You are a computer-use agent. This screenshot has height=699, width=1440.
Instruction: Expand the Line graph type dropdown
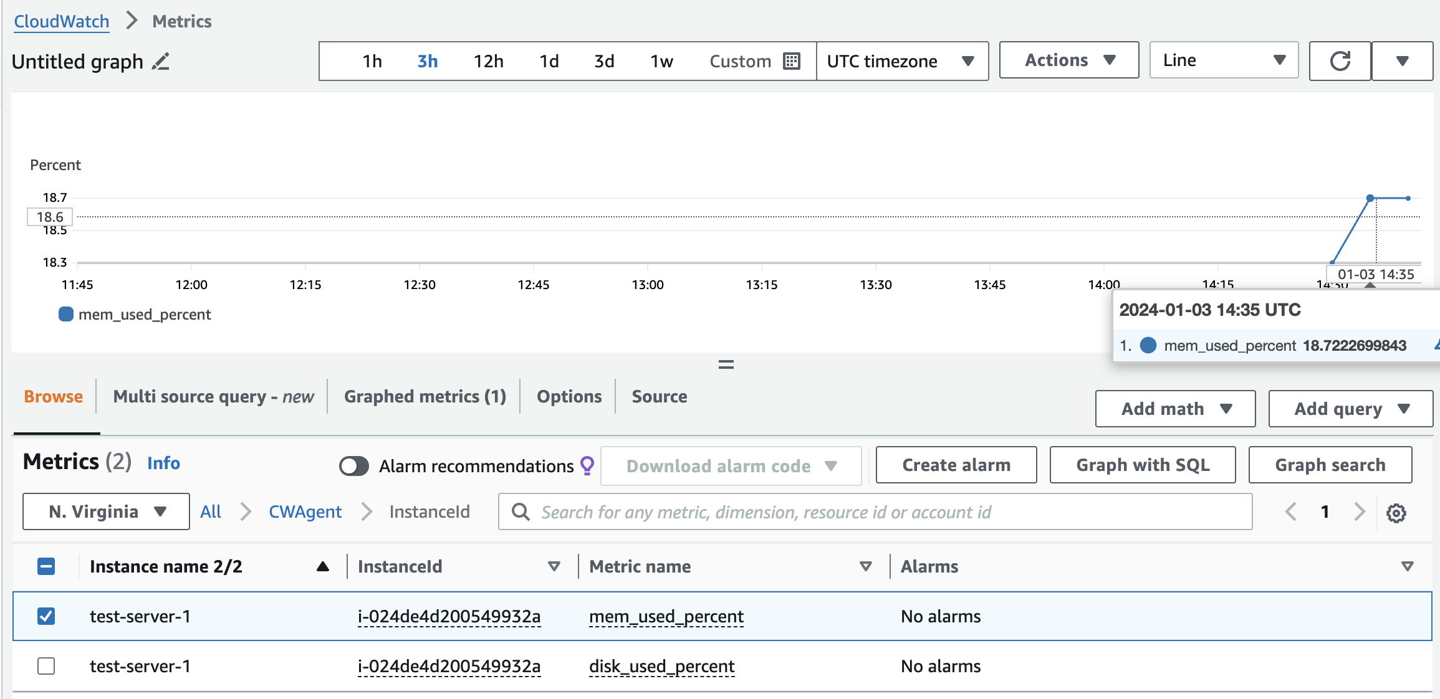(1223, 60)
